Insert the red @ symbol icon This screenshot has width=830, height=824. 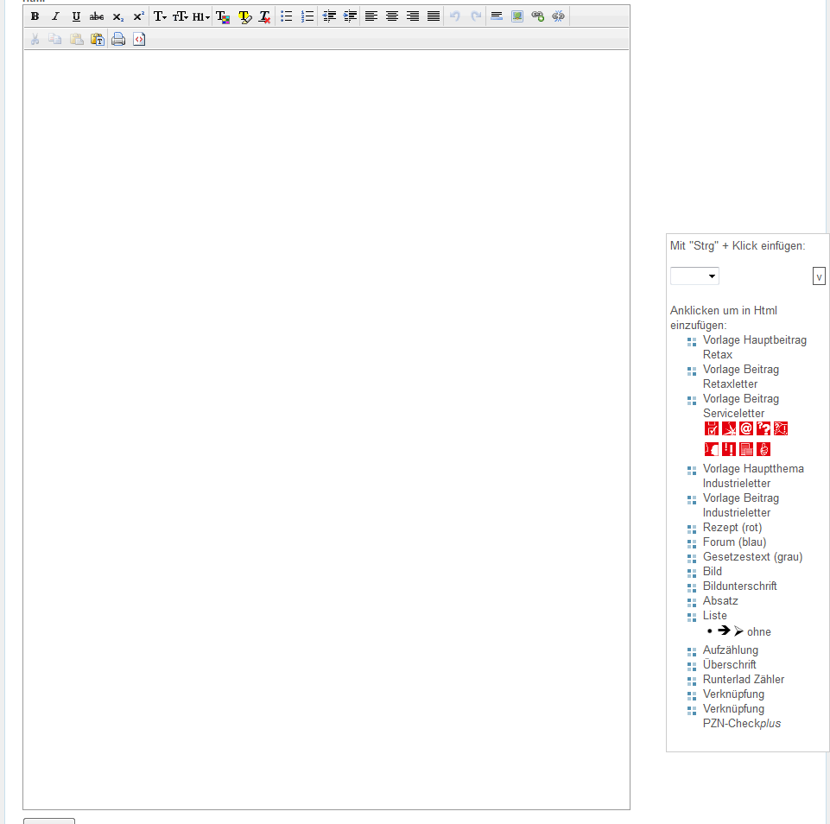click(x=746, y=428)
